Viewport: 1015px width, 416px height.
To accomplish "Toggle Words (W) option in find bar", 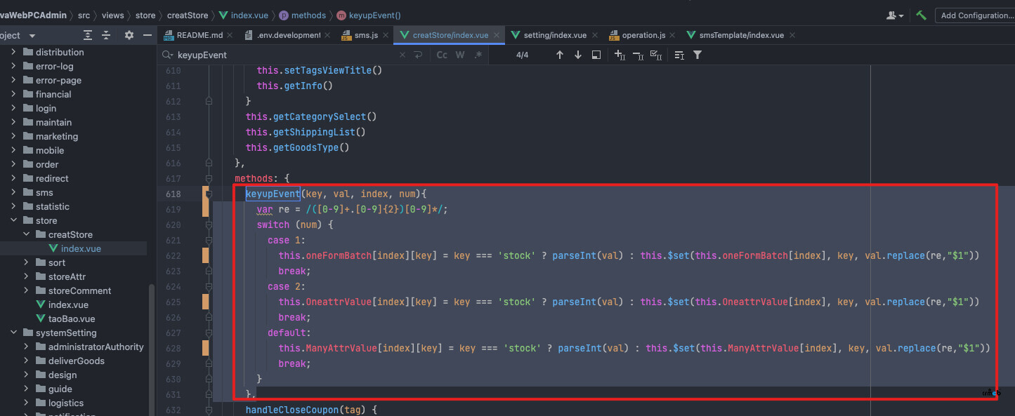I will tap(460, 55).
